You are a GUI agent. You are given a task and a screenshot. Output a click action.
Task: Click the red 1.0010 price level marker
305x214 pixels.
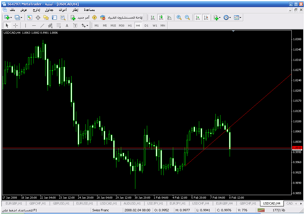[296, 148]
